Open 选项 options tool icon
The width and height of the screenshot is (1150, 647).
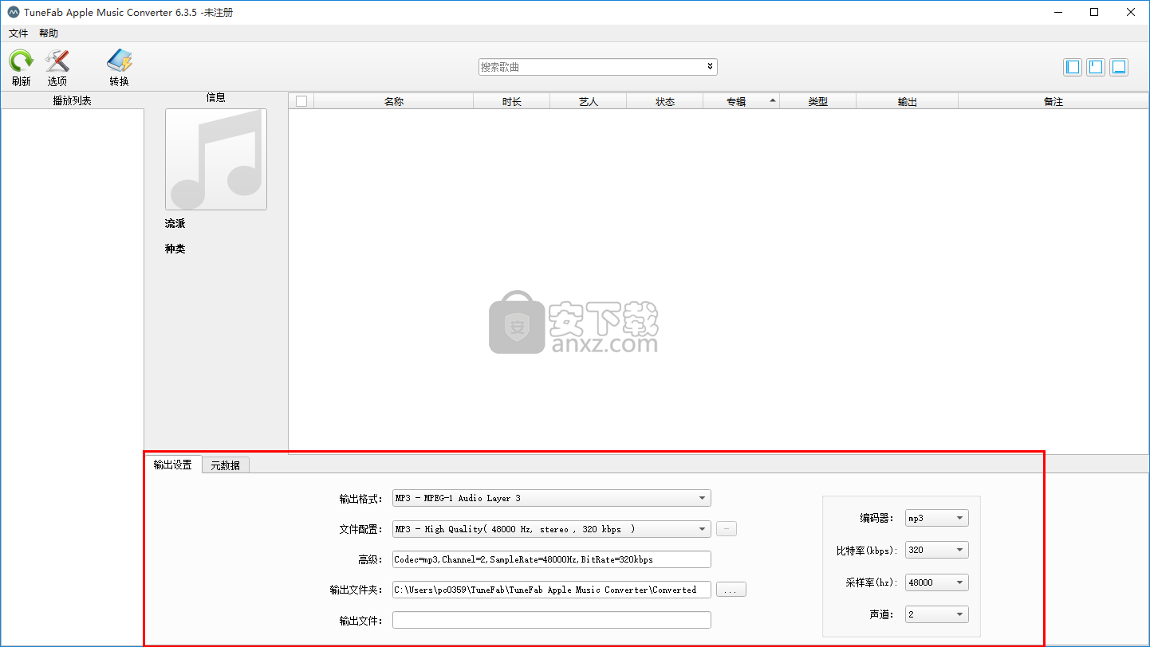[x=57, y=61]
